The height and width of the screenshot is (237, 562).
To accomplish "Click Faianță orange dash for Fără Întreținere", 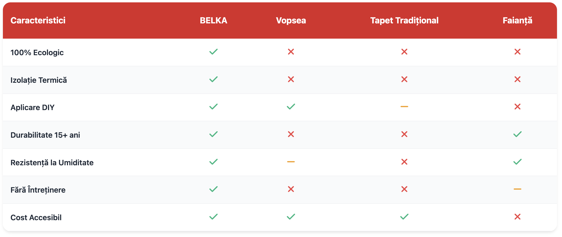I will 517,189.
